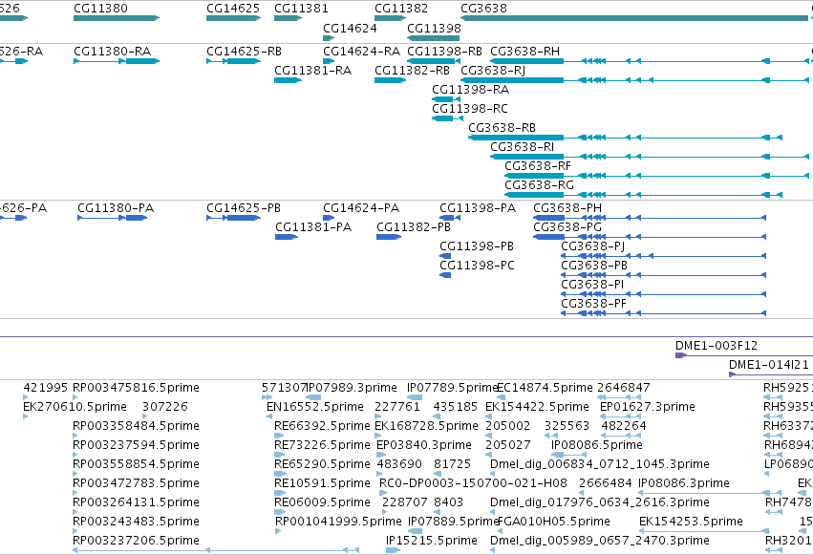Click protein CG3638-PF
The height and width of the screenshot is (555, 813).
coord(664,313)
